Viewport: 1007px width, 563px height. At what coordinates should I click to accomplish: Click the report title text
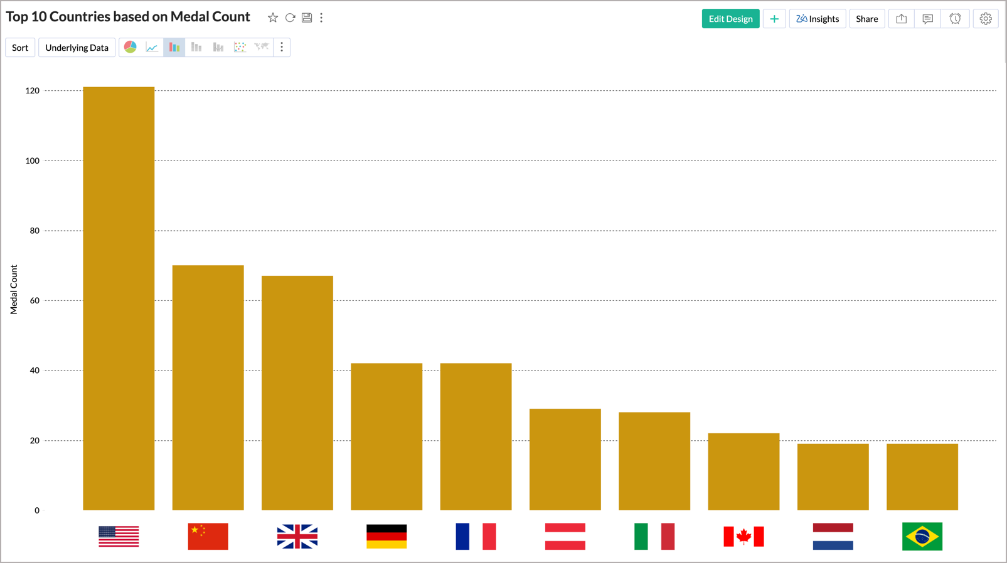pos(128,17)
